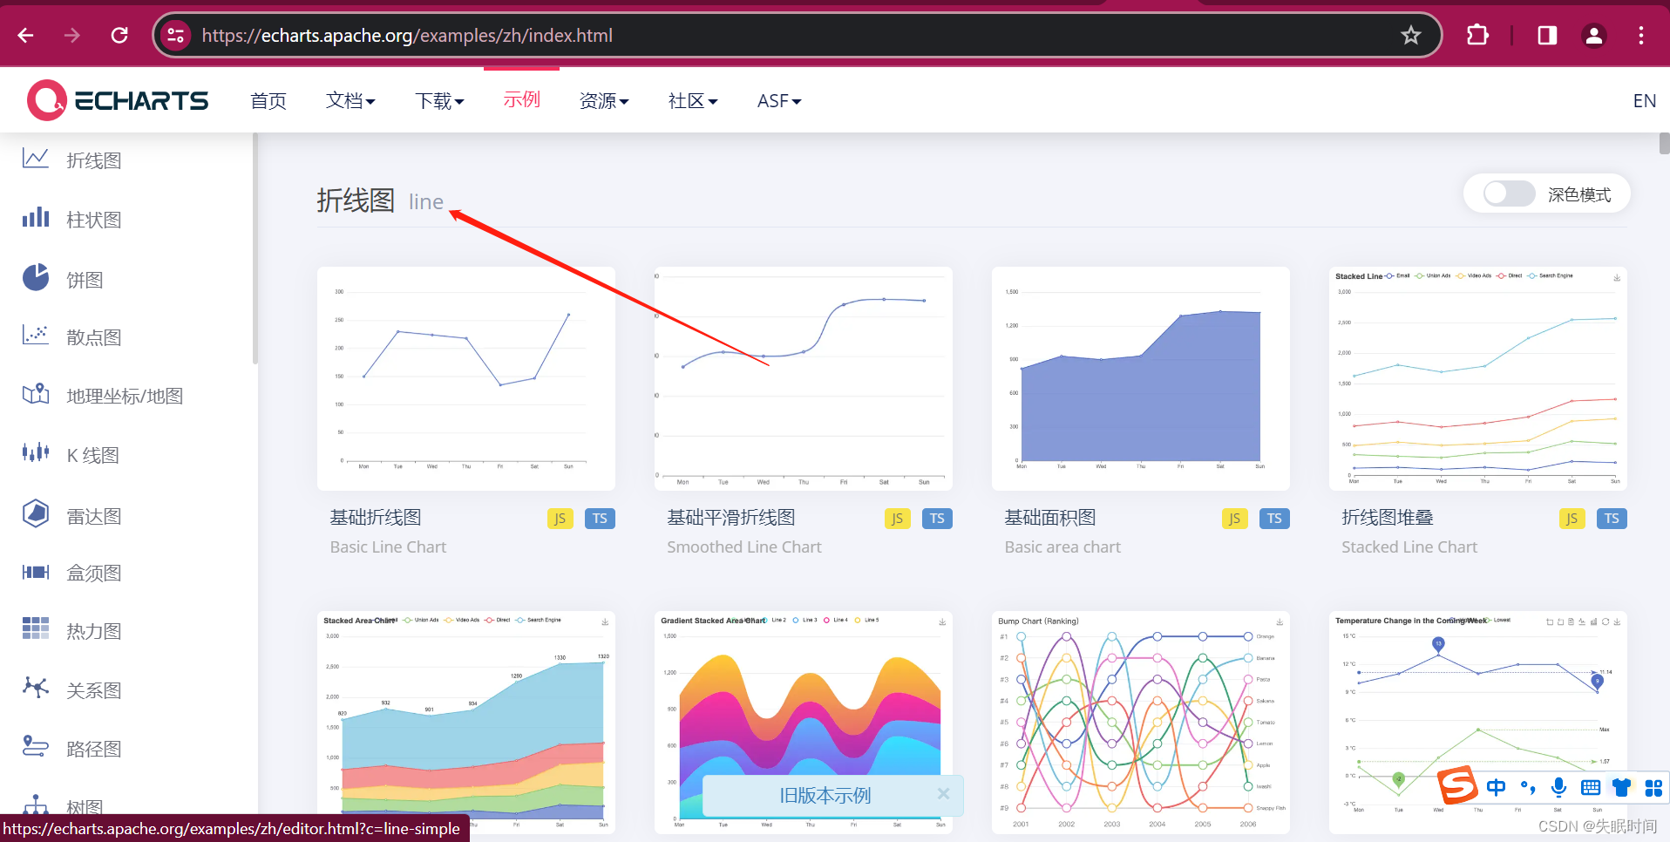Screen dimensions: 1670x842
Task: Click the Sogou microphone voice input
Action: pos(1559,788)
